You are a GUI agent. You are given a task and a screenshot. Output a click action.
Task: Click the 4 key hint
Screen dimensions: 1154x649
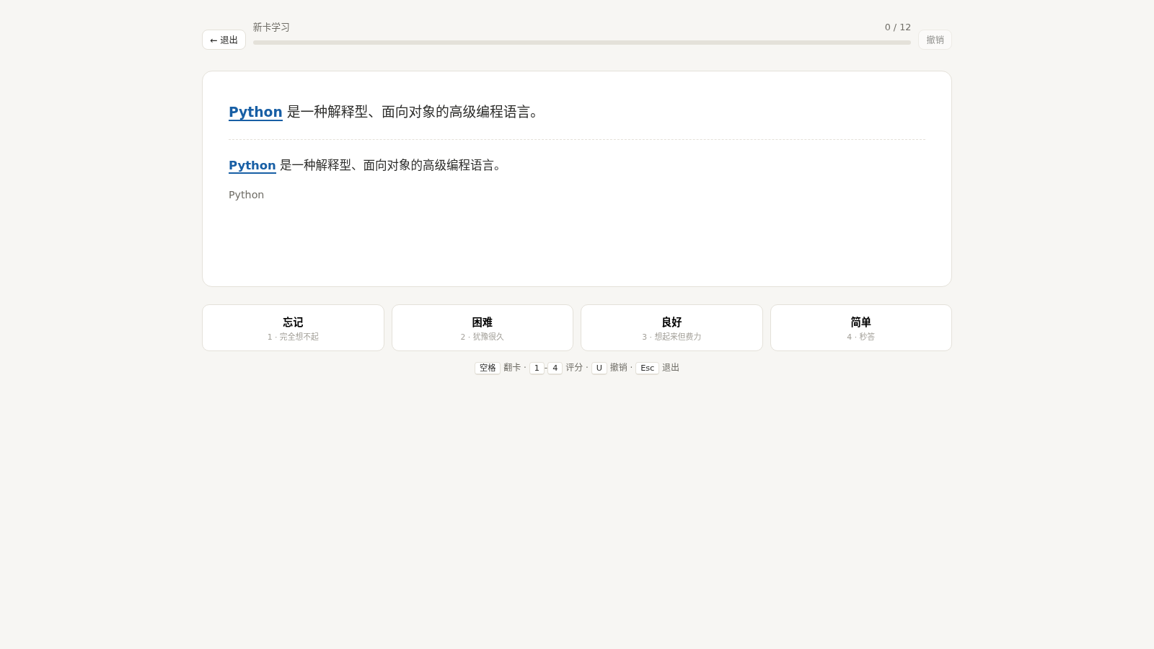(555, 368)
